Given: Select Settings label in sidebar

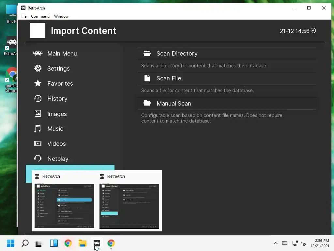Looking at the screenshot, I should click(x=59, y=69).
